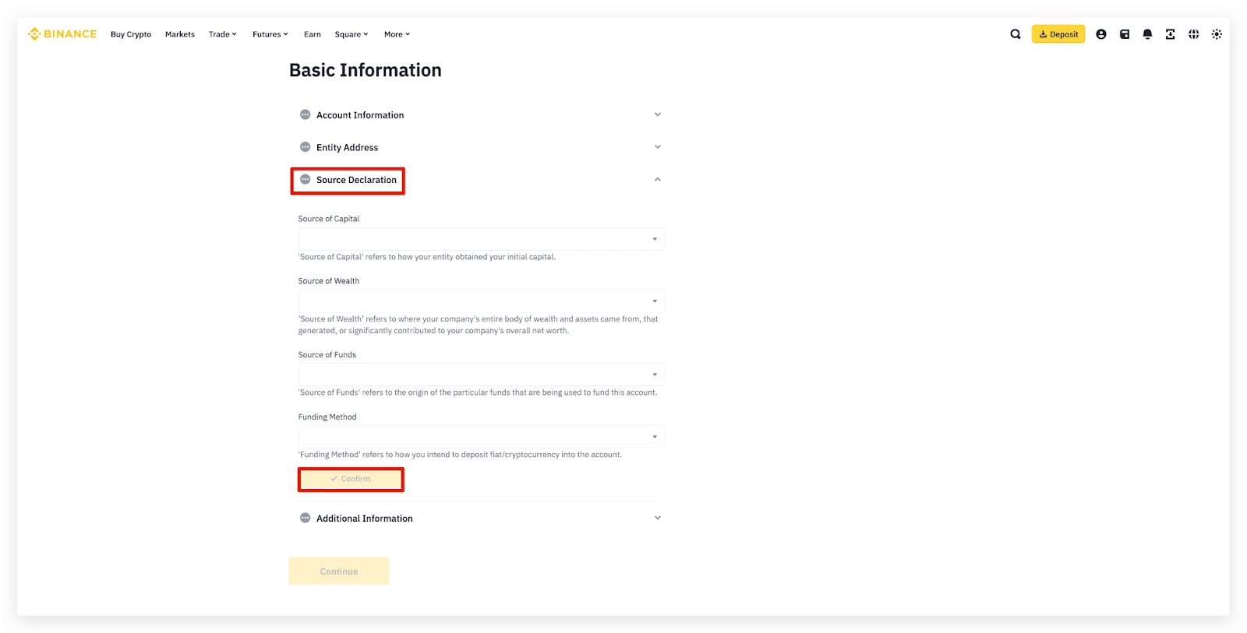Open the search icon in header

click(x=1016, y=34)
